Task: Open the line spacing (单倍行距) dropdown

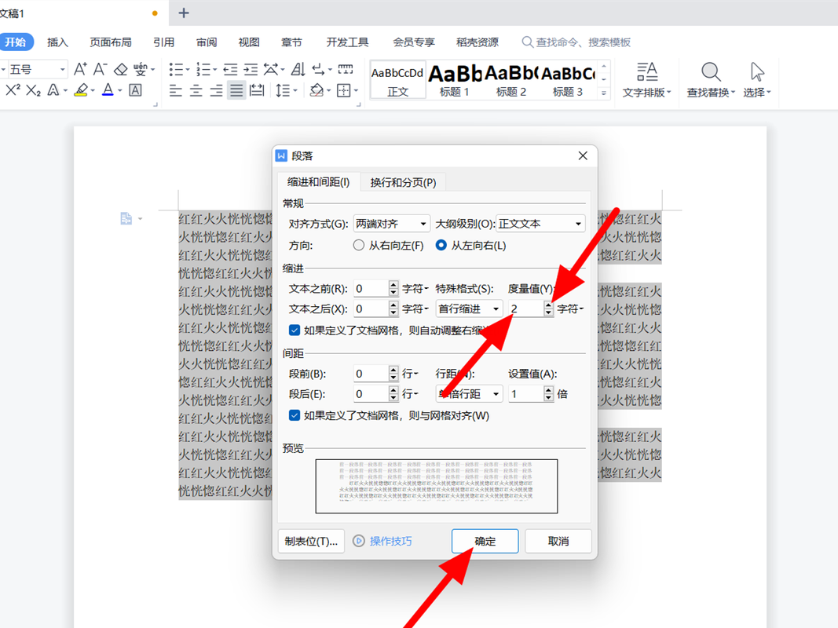Action: coord(469,394)
